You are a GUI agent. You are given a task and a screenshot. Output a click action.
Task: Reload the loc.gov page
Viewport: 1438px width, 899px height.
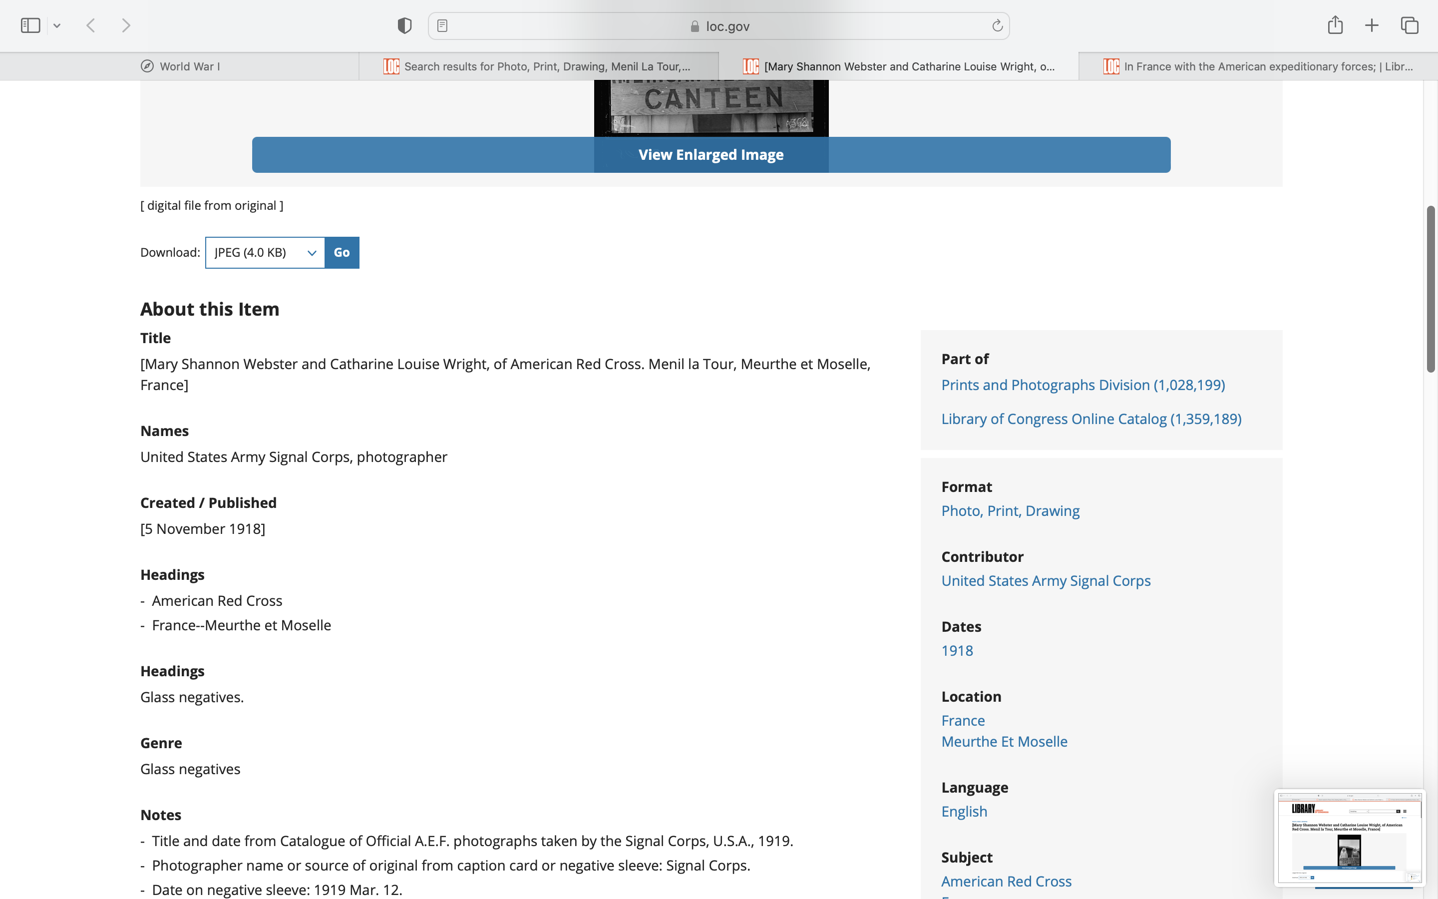coord(997,25)
